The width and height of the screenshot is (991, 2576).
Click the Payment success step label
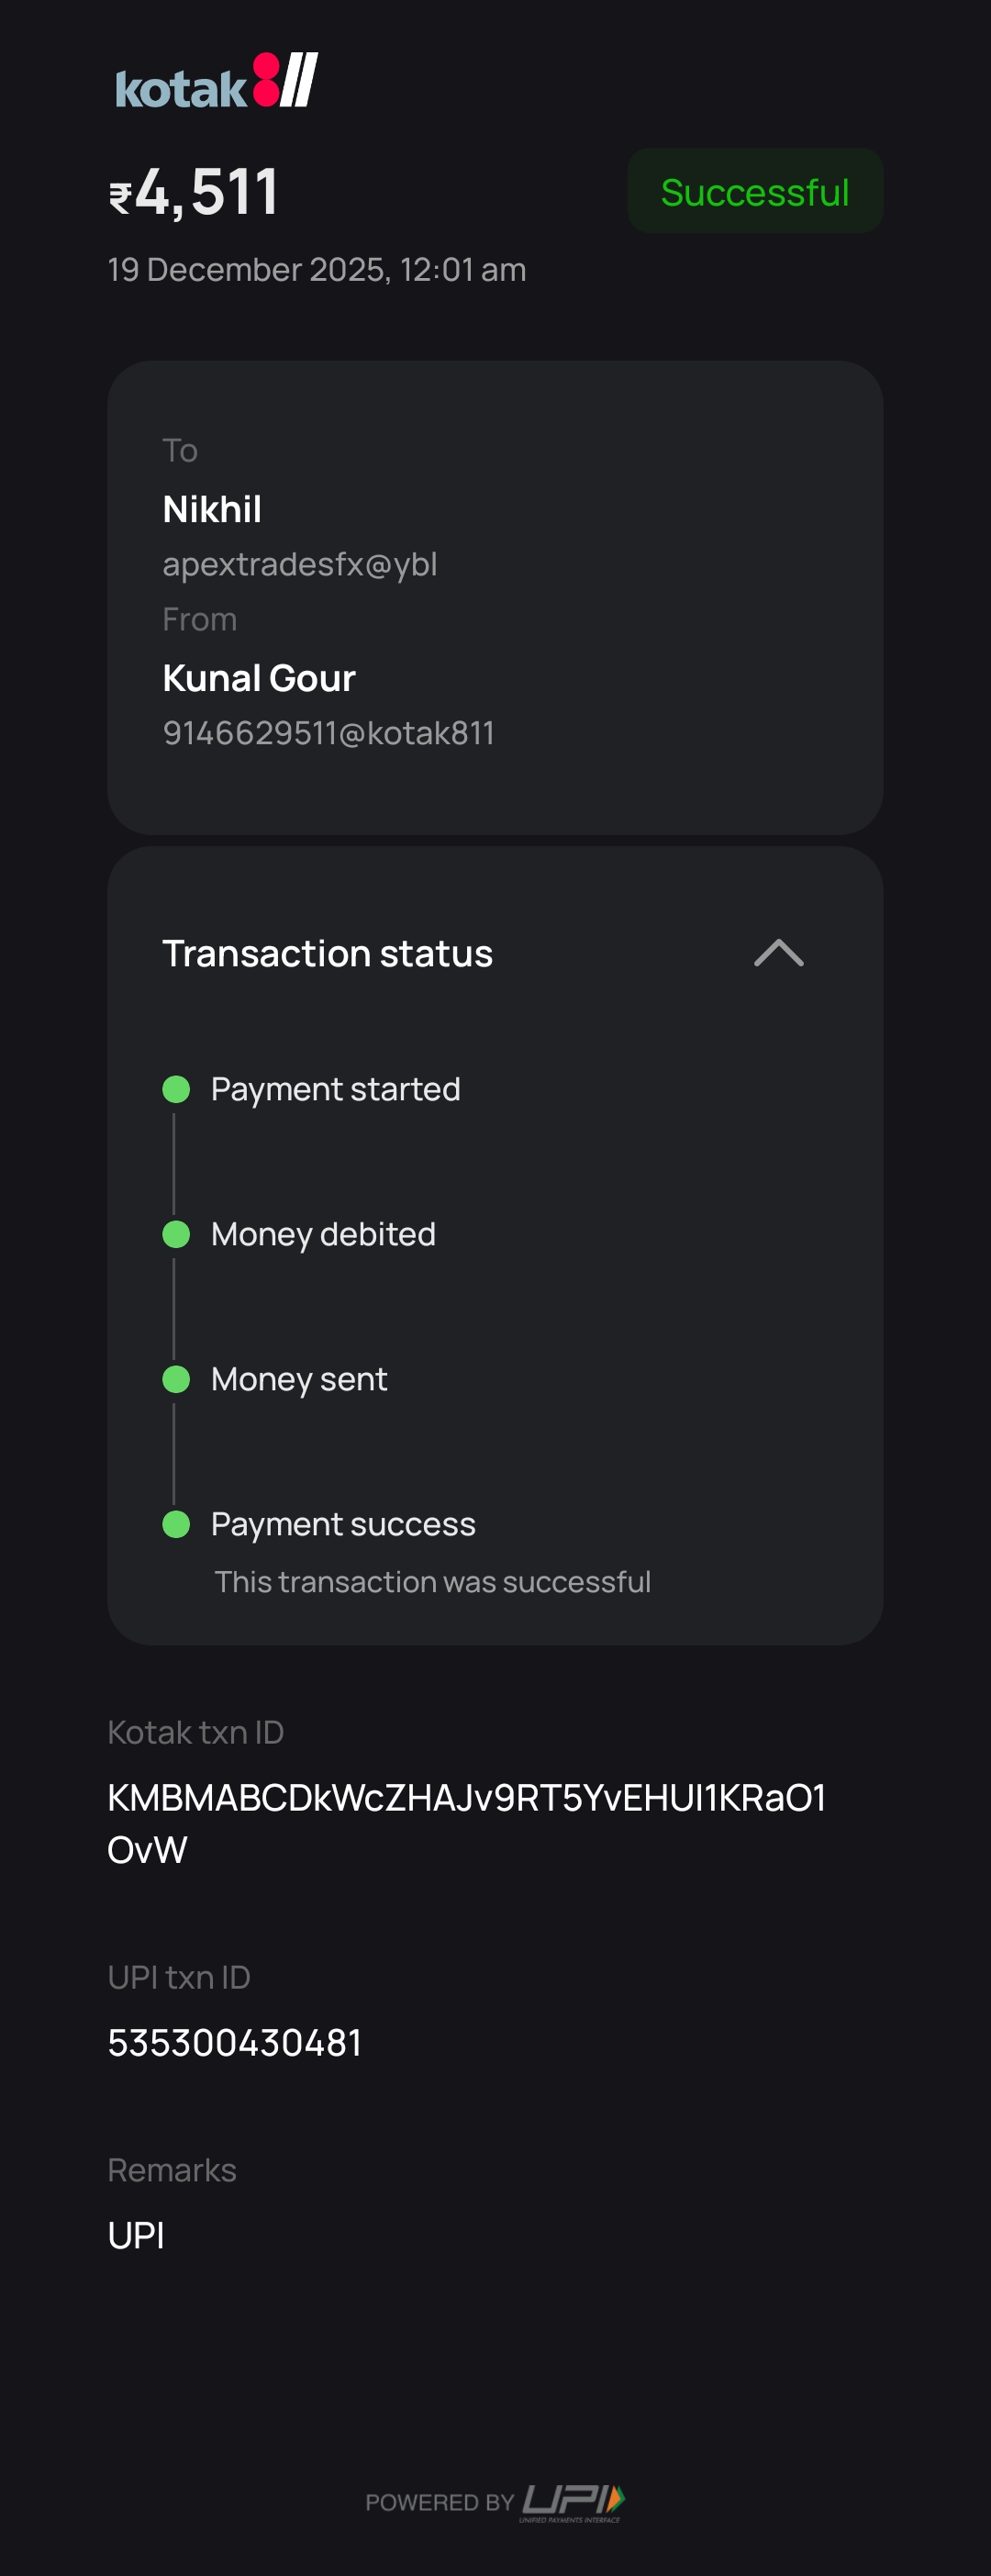(x=343, y=1524)
